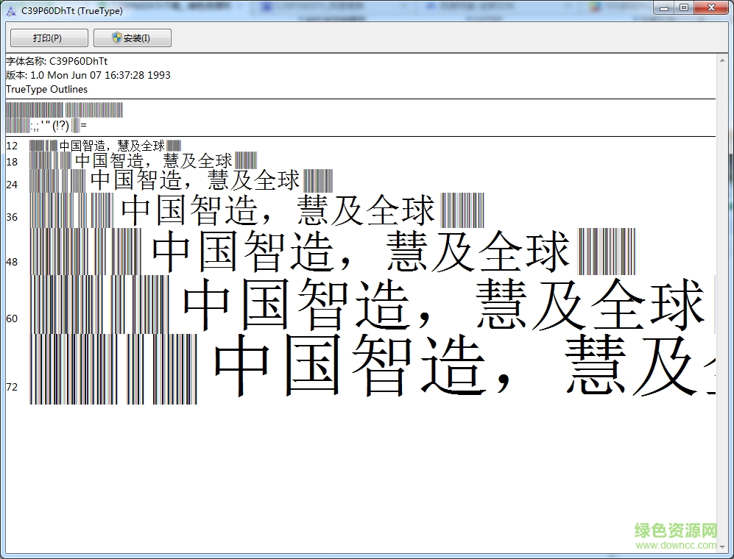
Task: Click the size label 36 in the margin
Action: point(12,216)
